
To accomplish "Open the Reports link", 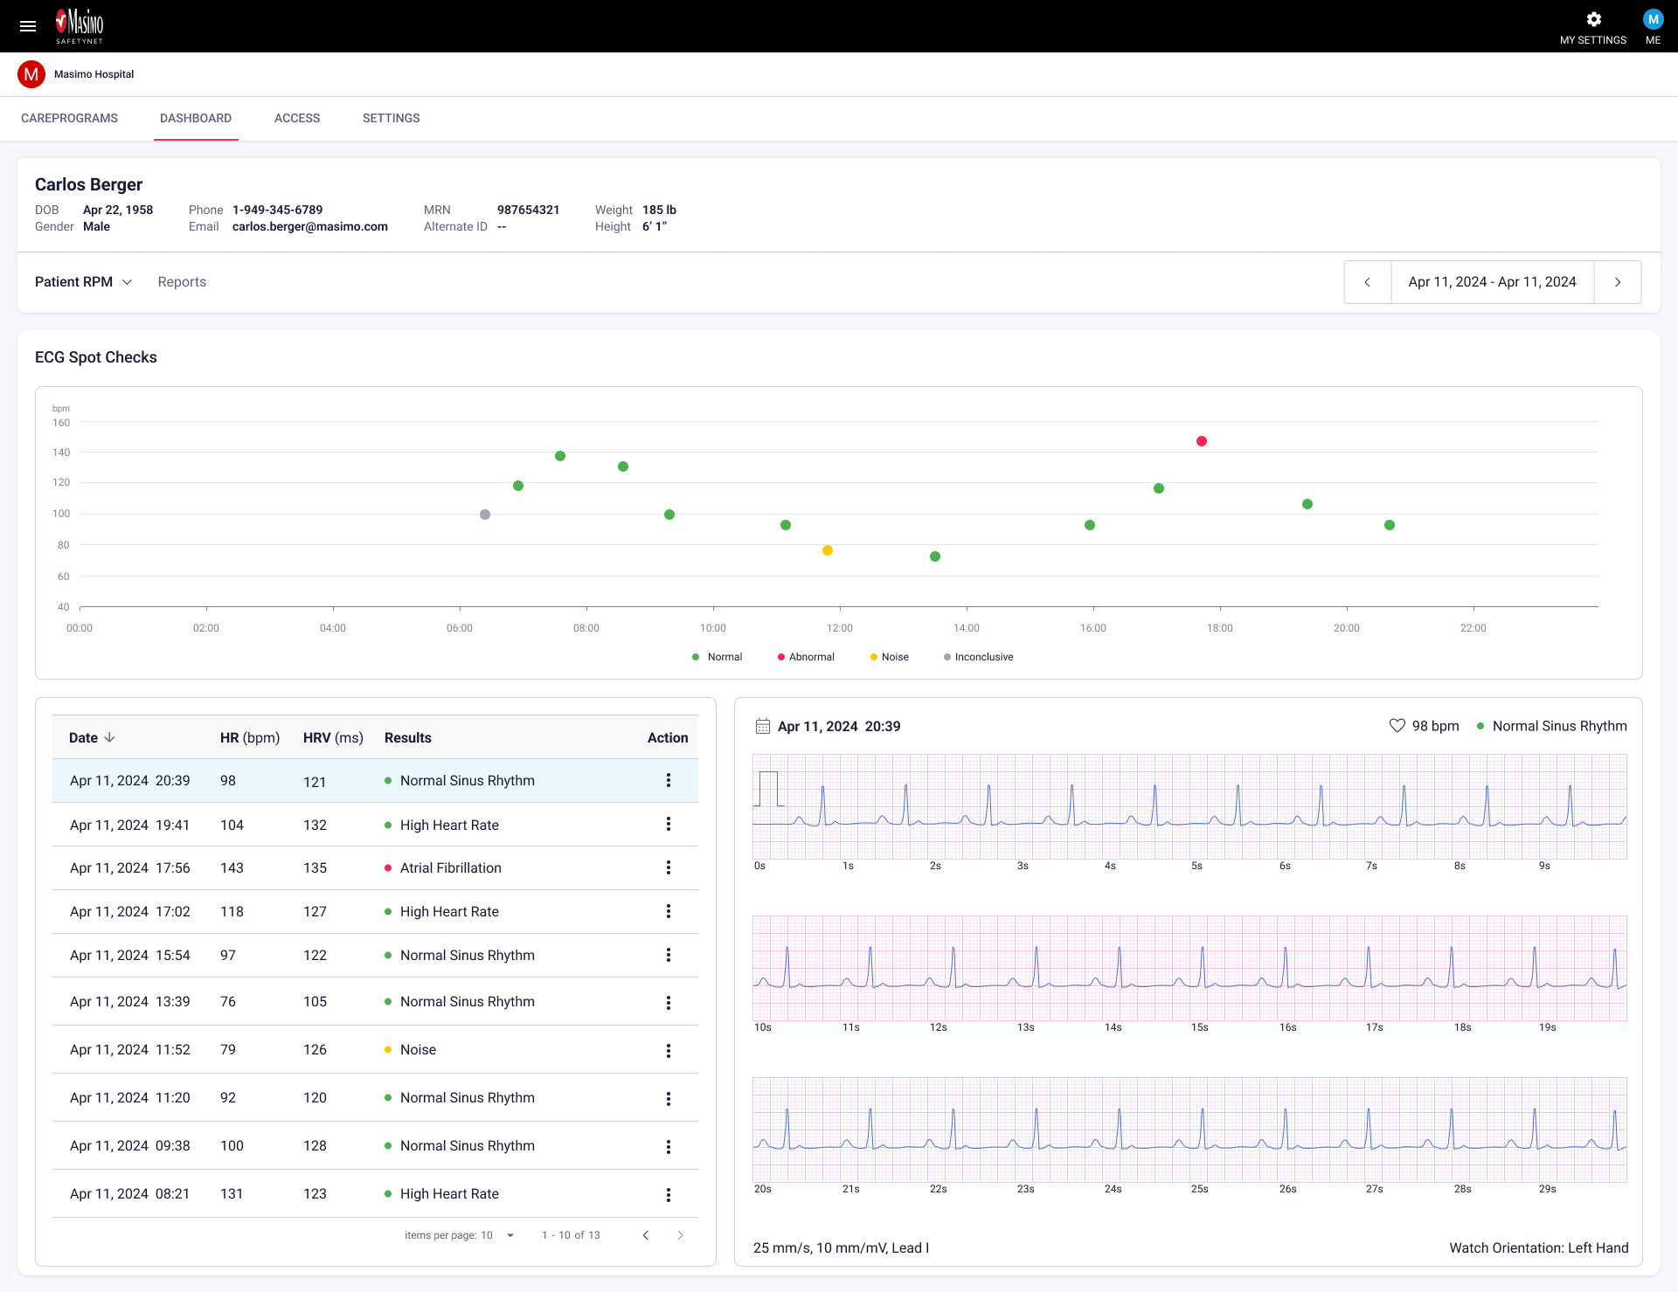I will point(182,282).
